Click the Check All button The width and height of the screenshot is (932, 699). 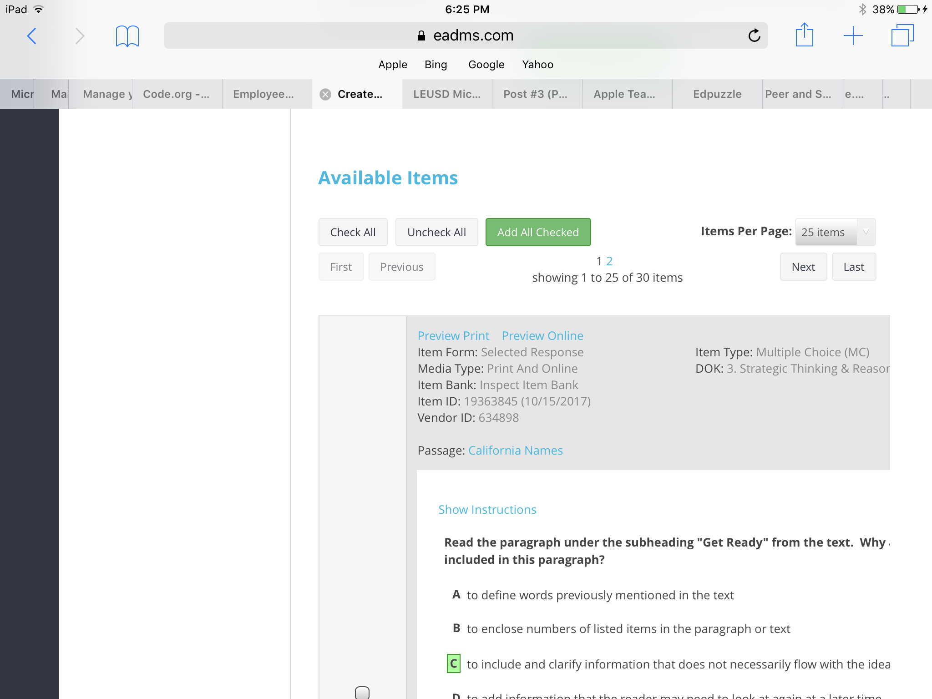[x=353, y=232]
